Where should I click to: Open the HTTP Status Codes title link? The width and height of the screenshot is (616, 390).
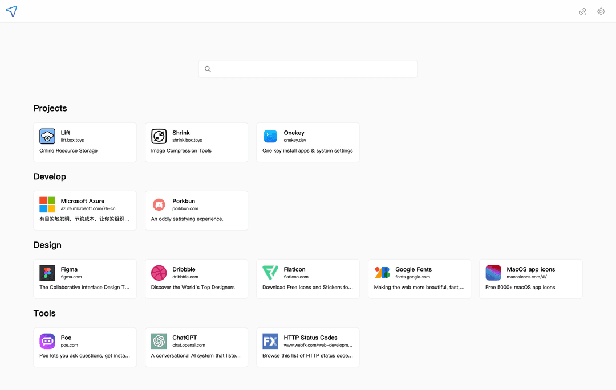click(x=310, y=338)
